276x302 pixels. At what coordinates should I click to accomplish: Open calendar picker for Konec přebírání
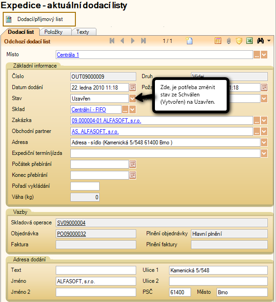[x=133, y=175]
